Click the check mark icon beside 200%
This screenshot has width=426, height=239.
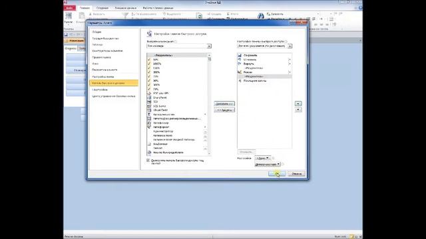pyautogui.click(x=149, y=72)
